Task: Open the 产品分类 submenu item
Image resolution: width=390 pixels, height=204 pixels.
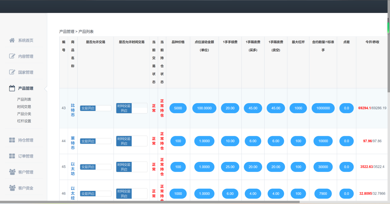Action: click(24, 114)
